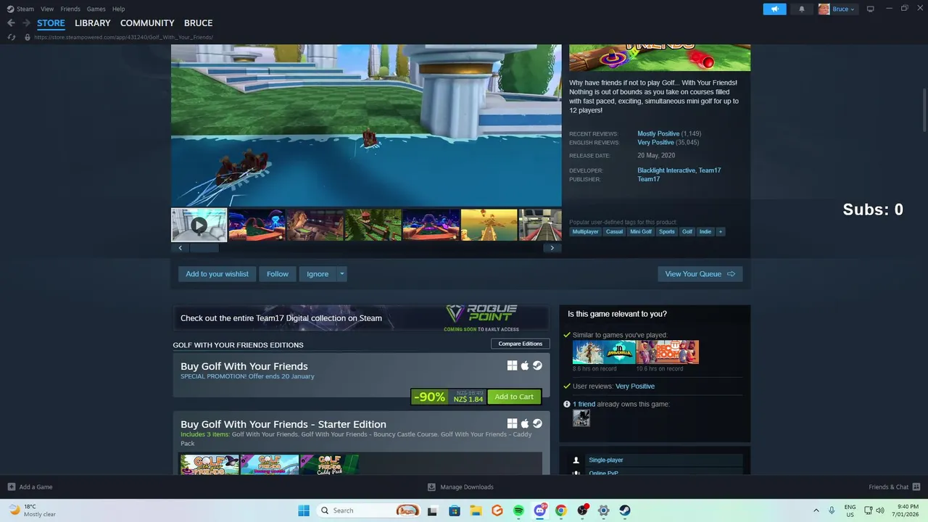The height and width of the screenshot is (522, 928).
Task: Click the Manage Downloads icon
Action: (431, 487)
